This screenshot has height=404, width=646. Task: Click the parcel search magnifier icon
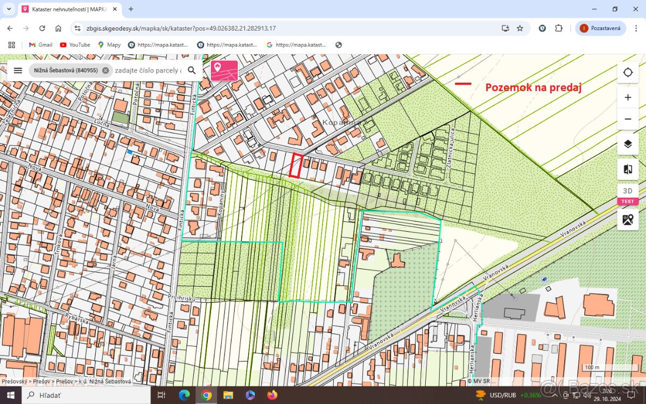coord(192,70)
